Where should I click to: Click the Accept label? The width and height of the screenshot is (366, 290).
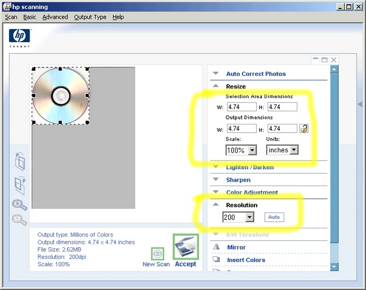(185, 264)
